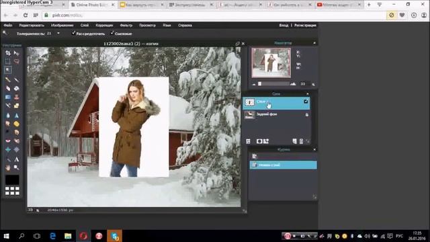
Task: Open the Tolerance value dropdown arrow
Action: pyautogui.click(x=58, y=34)
